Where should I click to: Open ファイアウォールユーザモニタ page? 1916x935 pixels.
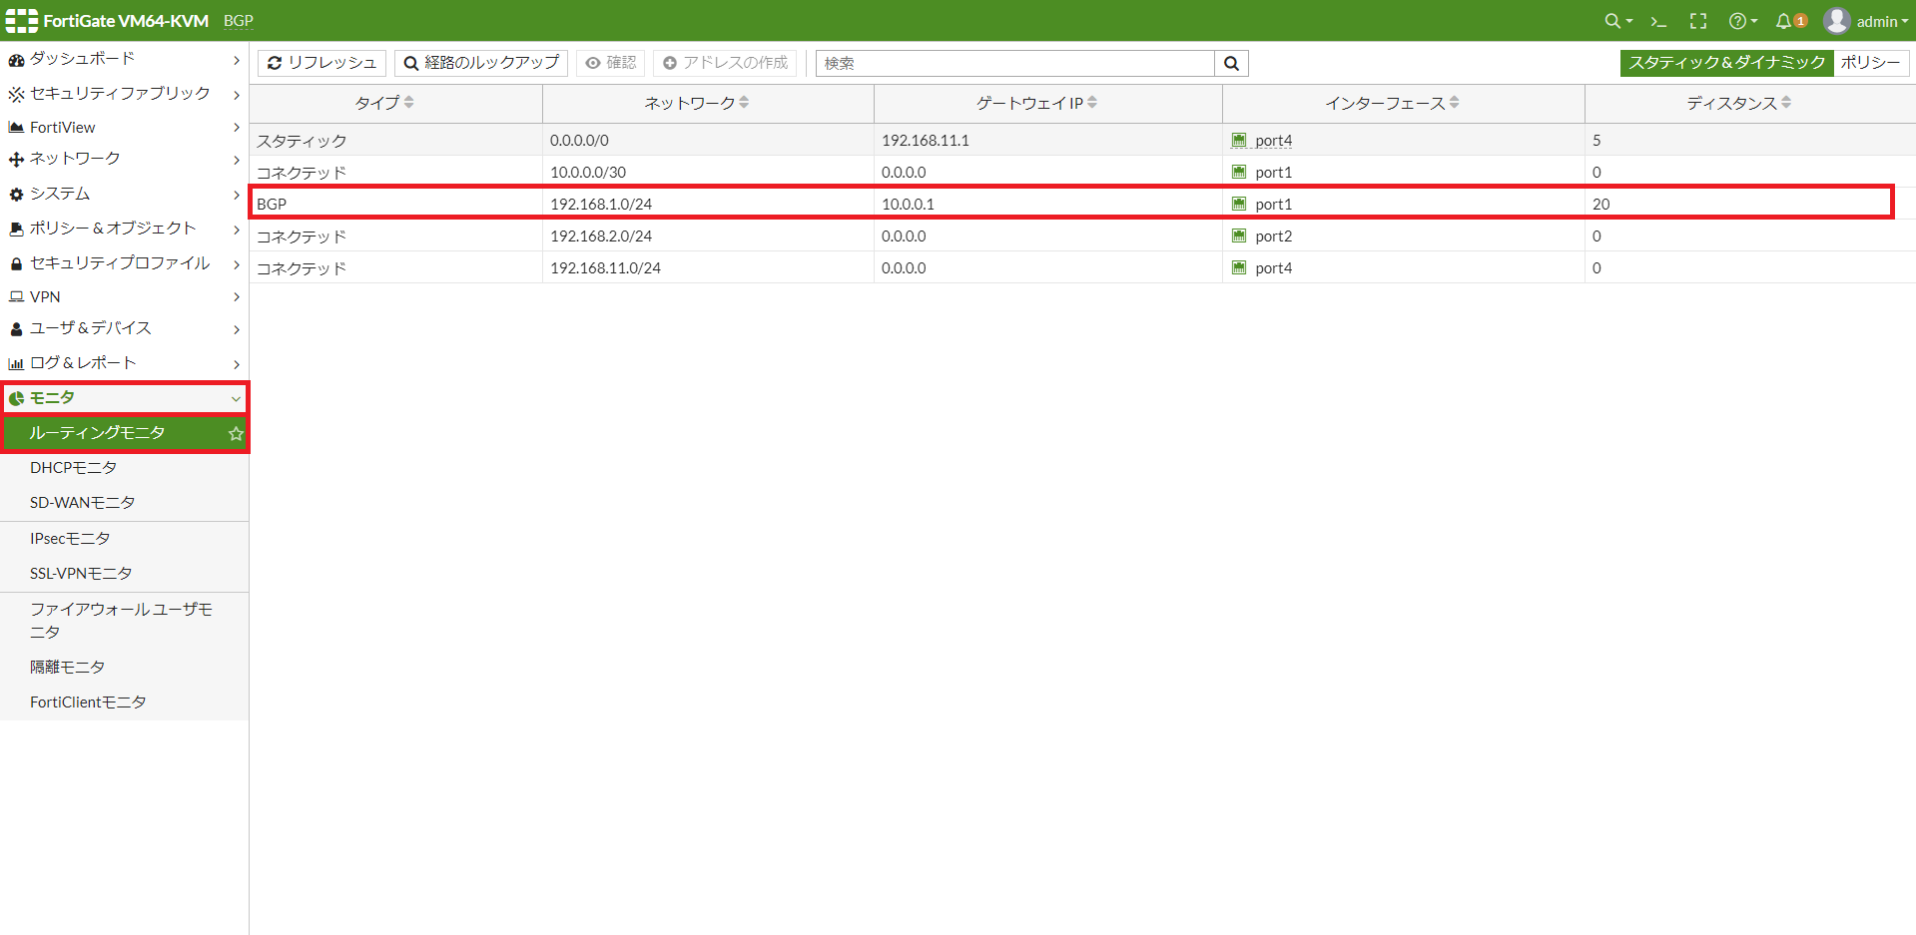pyautogui.click(x=124, y=621)
